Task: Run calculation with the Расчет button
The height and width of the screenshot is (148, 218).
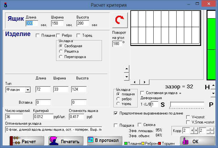Action: click(27, 141)
